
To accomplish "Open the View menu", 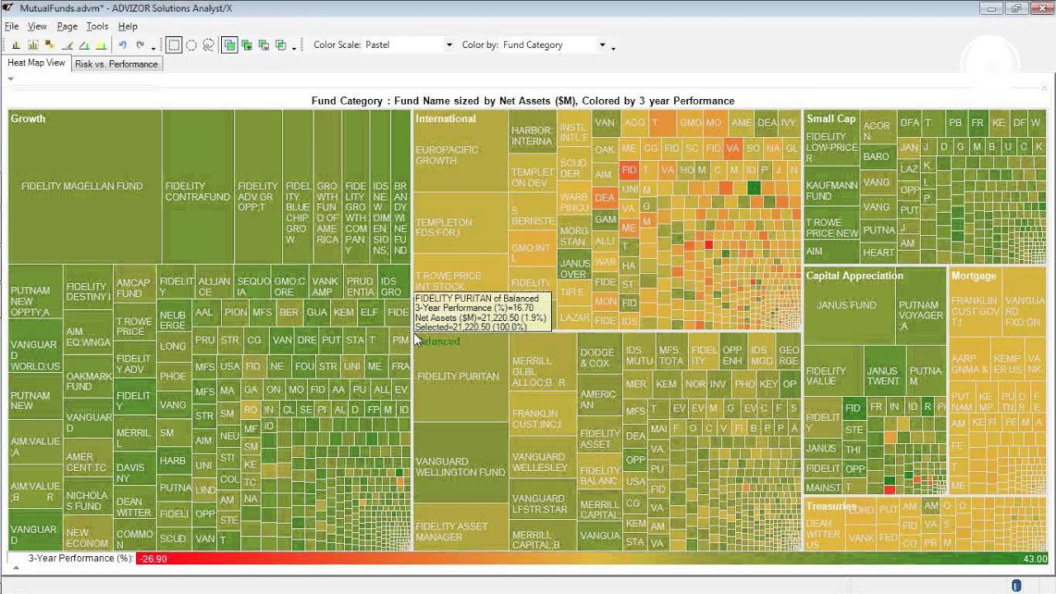I will pyautogui.click(x=37, y=26).
